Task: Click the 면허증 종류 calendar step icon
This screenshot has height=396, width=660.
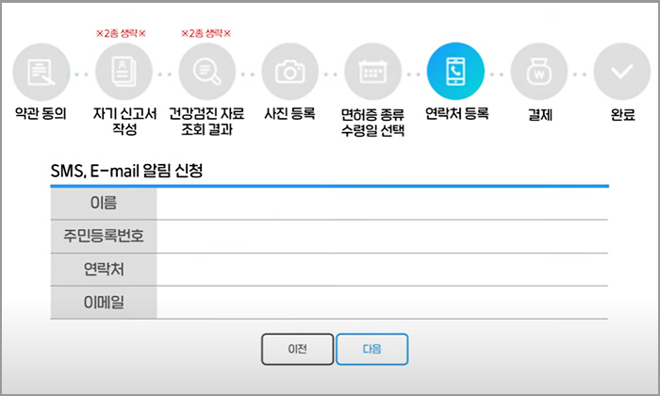Action: [372, 72]
